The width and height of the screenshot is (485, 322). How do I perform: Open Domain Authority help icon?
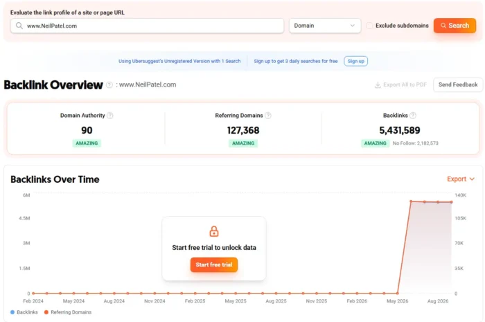(109, 116)
